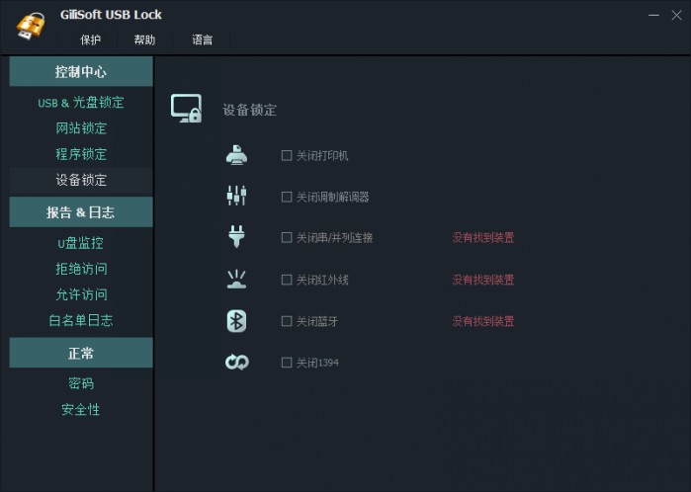Collapse the 报告 & 日志 header
Viewport: 691px width, 492px height.
[x=81, y=212]
